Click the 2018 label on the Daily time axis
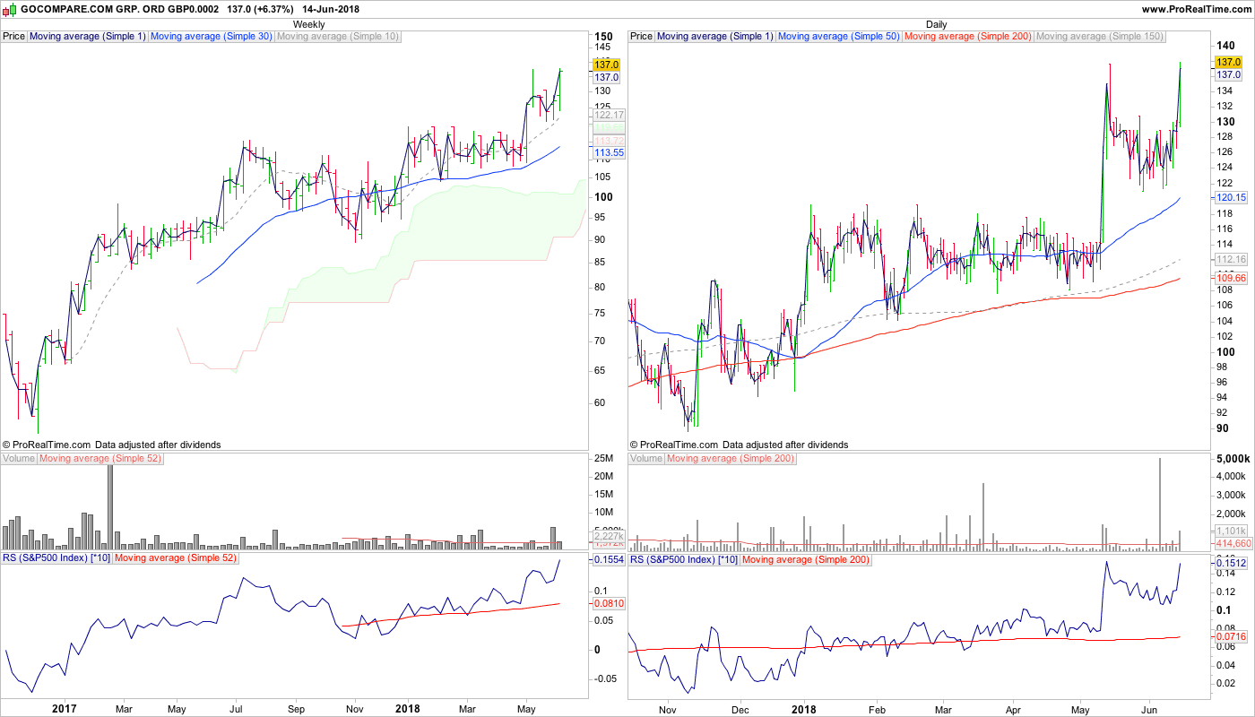Screen dimensions: 1255x717 pos(804,708)
